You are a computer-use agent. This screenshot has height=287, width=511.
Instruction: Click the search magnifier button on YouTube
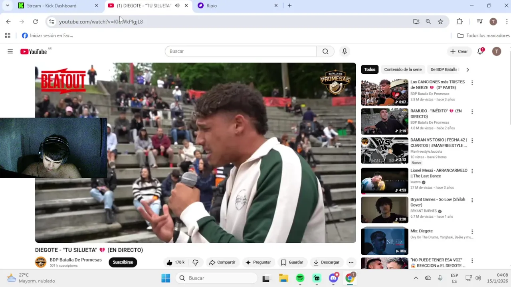tap(325, 51)
